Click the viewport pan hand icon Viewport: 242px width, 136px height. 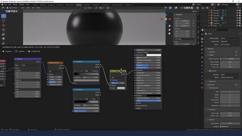click(169, 29)
